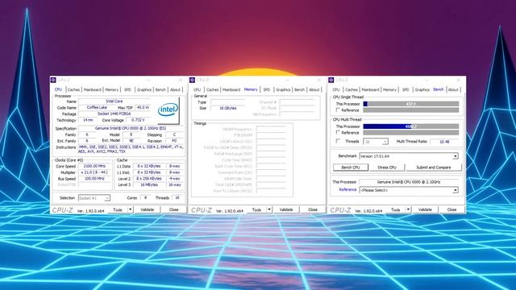Enable the Reference checkbox under CPU Single Thread
516x290 pixels.
pos(338,110)
